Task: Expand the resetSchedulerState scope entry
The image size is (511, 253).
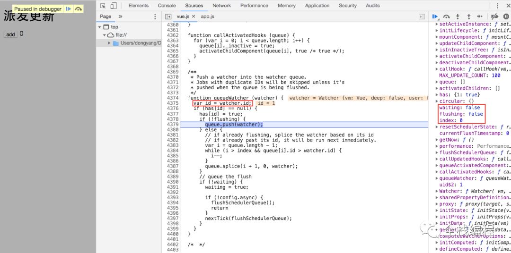Action: [x=437, y=127]
